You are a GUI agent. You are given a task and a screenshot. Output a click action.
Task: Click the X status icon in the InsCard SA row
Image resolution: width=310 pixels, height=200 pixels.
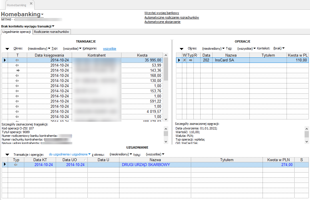[x=185, y=60]
